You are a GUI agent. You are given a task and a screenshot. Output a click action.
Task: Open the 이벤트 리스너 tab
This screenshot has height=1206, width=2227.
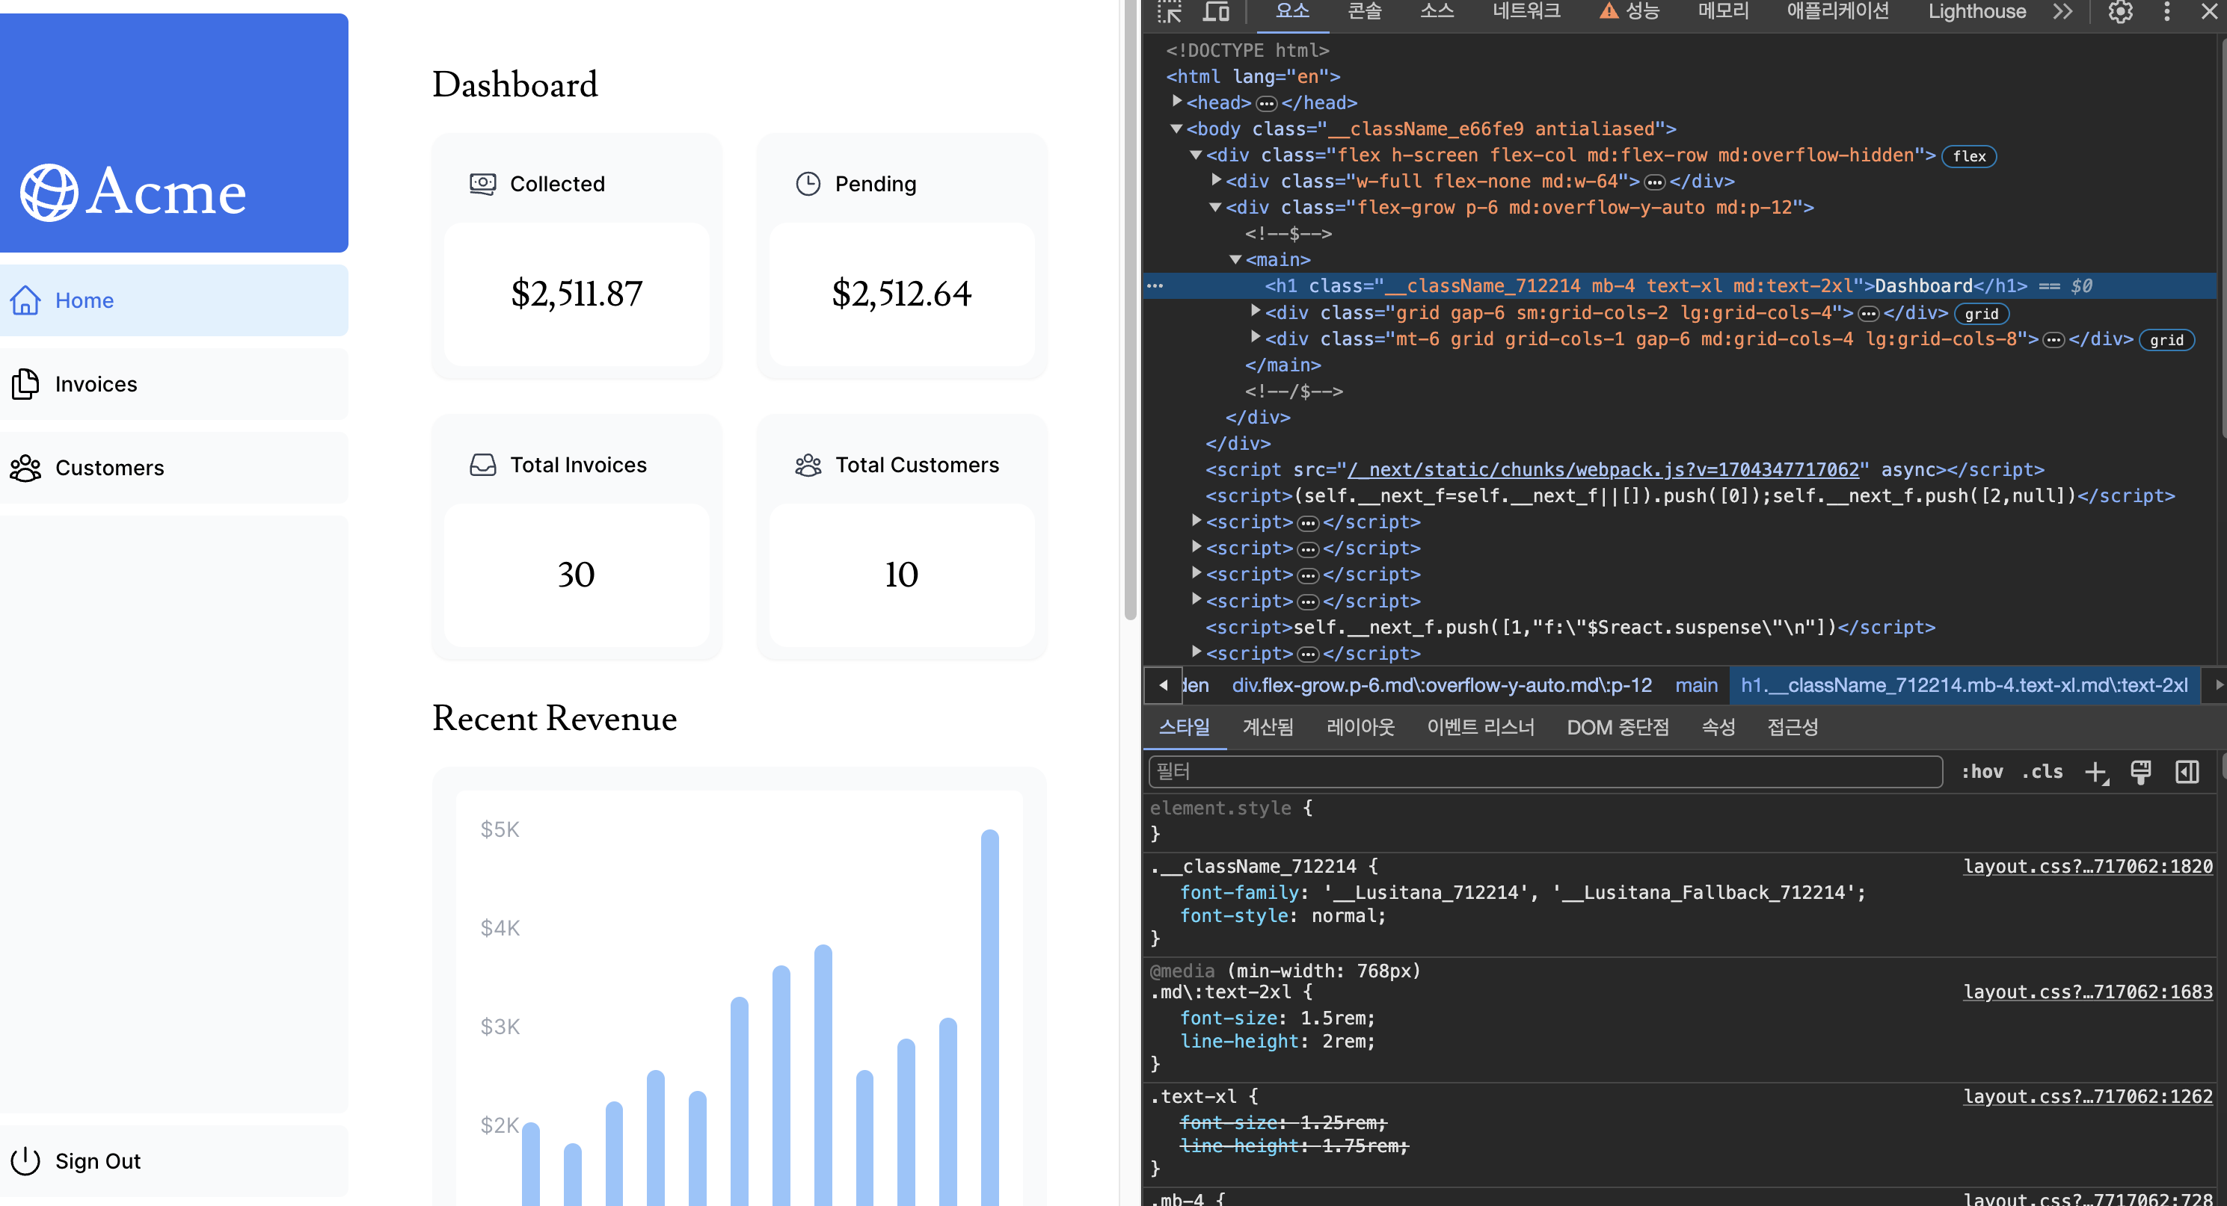point(1480,727)
